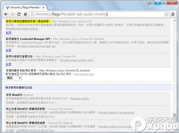Go to the Home page icon
The height and width of the screenshot is (133, 179).
(x=25, y=14)
